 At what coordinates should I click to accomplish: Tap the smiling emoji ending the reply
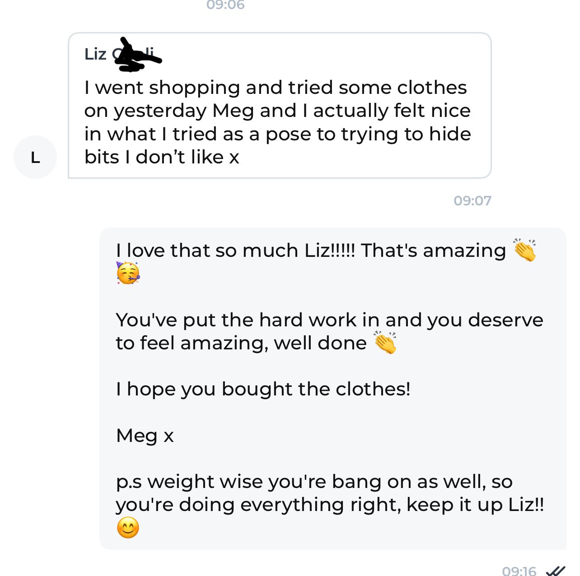[x=128, y=528]
